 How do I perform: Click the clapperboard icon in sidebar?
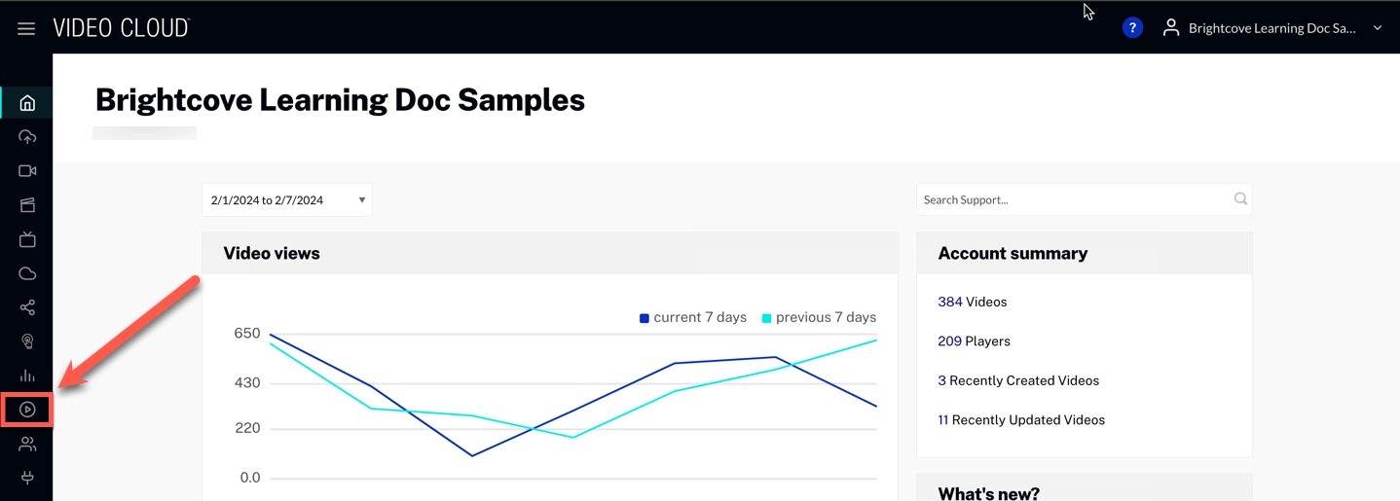coord(27,205)
